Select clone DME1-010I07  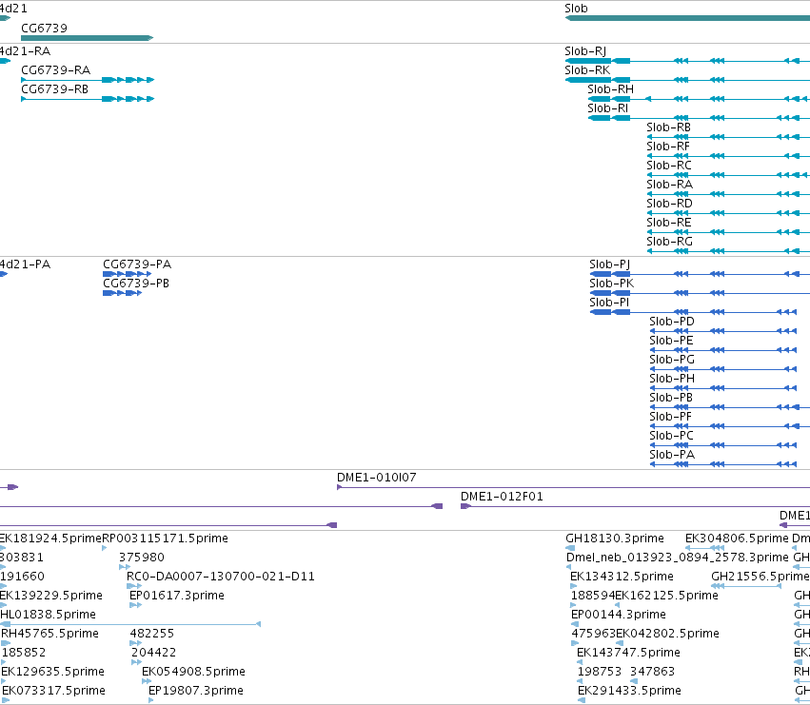click(377, 478)
